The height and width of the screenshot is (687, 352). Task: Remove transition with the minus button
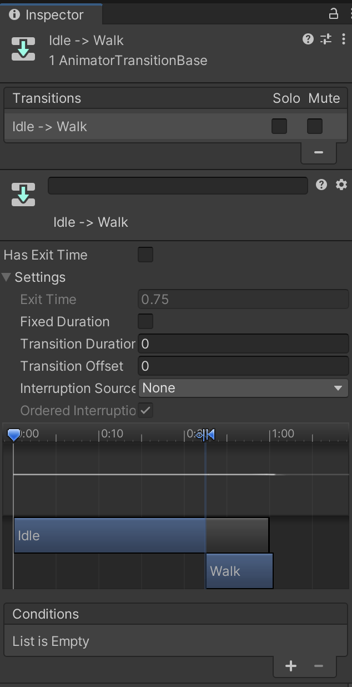(x=319, y=152)
